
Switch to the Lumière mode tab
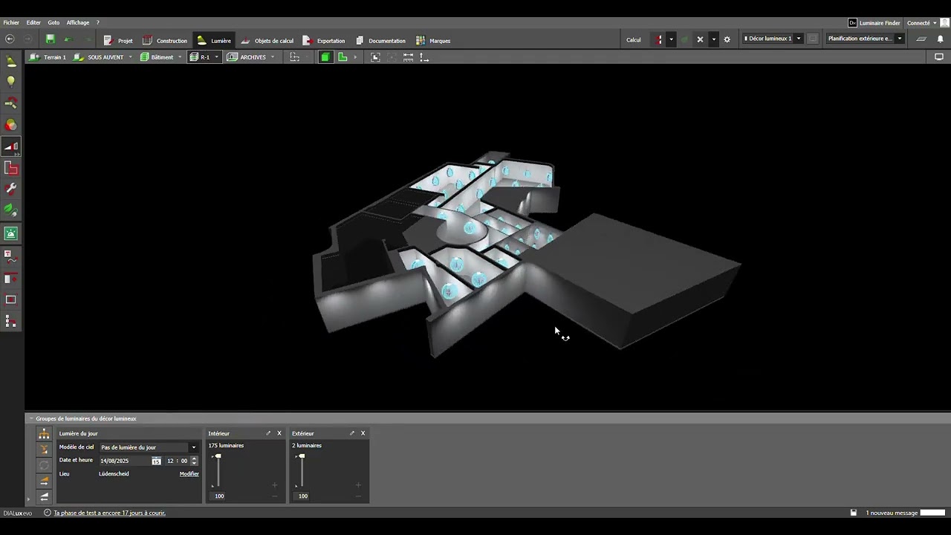(214, 41)
